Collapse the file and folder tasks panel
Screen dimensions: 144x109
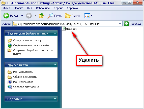55,33
